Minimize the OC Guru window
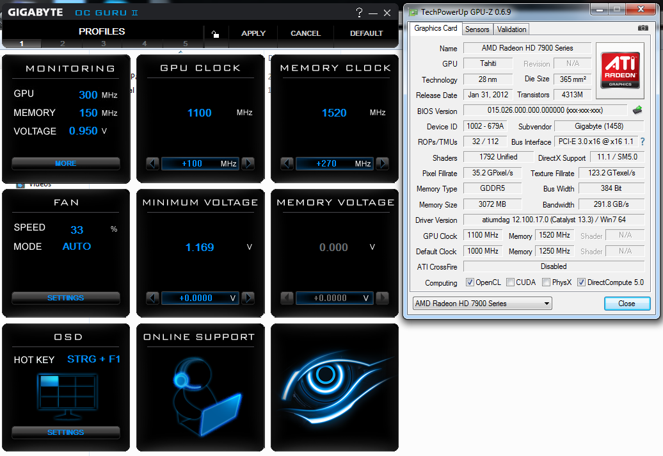 373,13
